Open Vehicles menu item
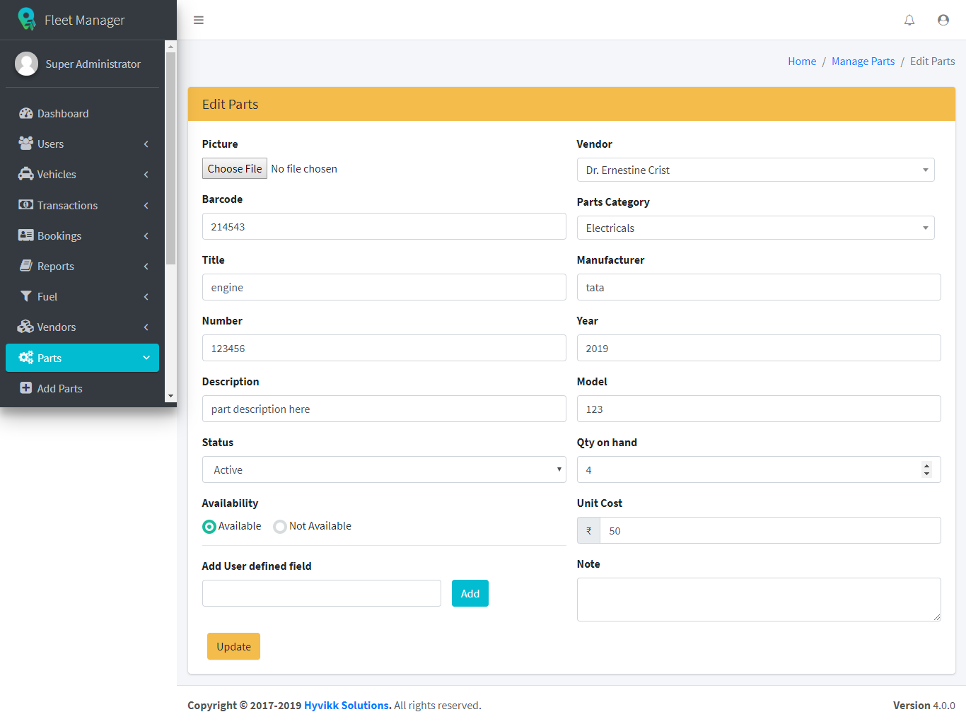The image size is (966, 724). point(82,174)
